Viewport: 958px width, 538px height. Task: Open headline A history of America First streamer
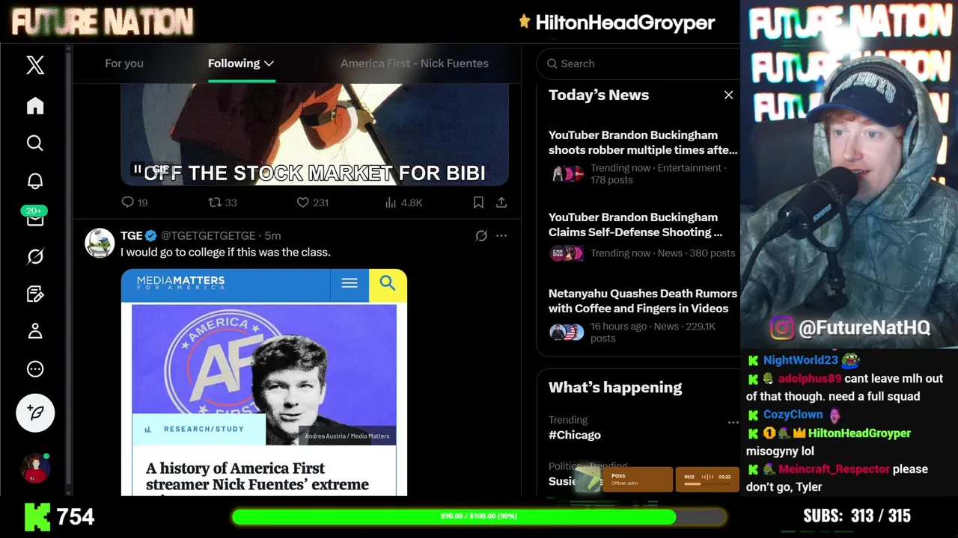[257, 477]
